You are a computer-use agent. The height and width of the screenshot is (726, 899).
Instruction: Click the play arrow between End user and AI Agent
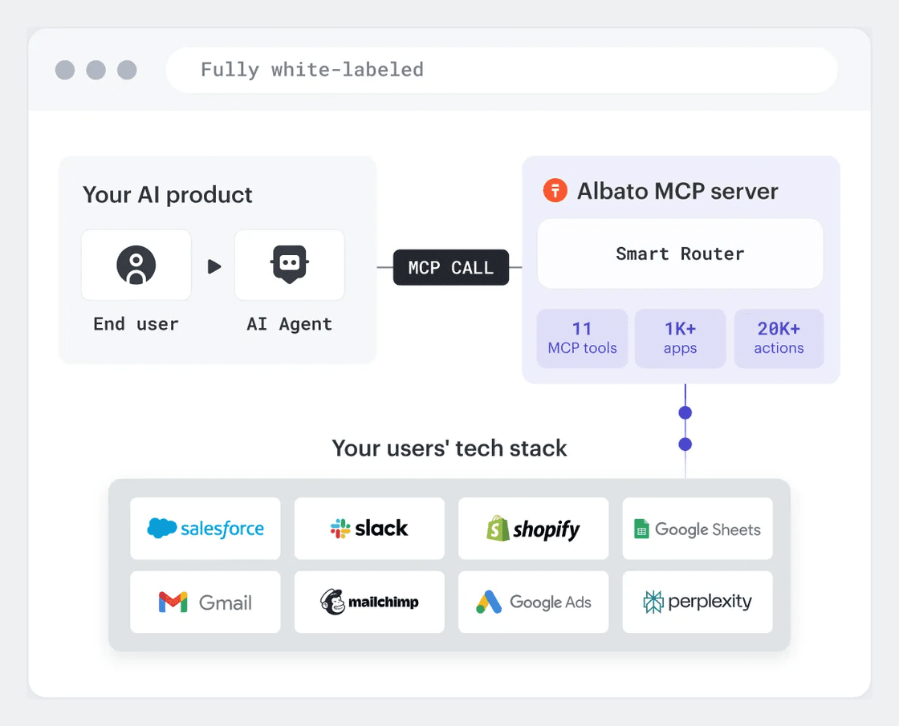click(214, 266)
